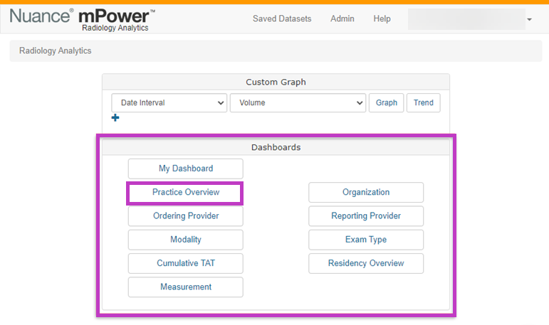The height and width of the screenshot is (325, 549).
Task: Open the Organization dashboard
Action: click(x=366, y=193)
